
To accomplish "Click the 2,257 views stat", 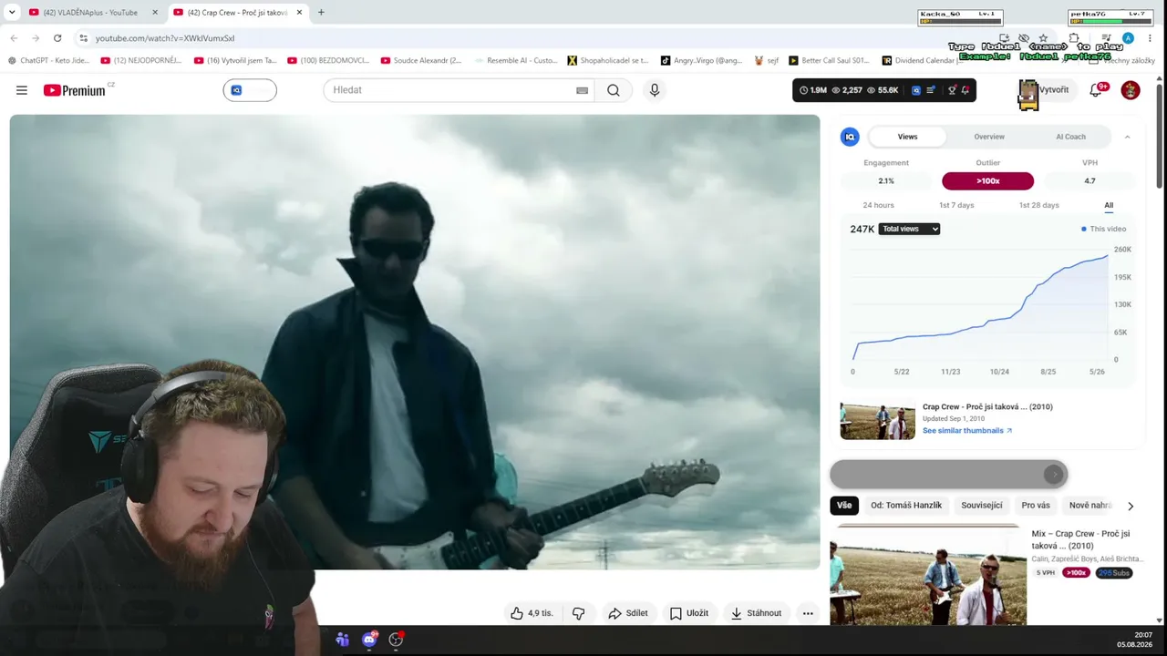I will [847, 90].
